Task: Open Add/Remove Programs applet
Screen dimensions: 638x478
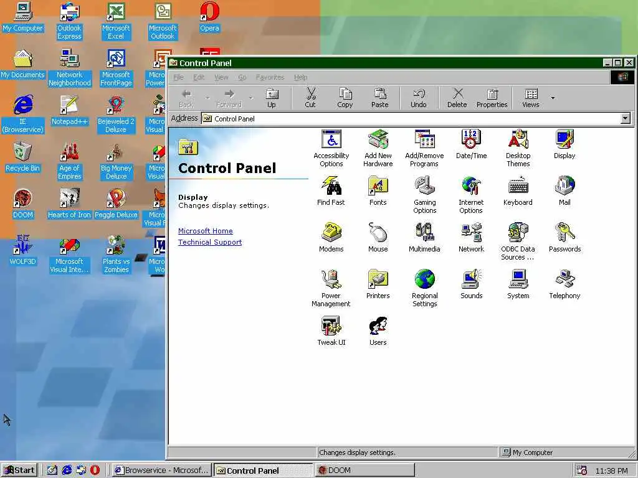Action: tap(424, 148)
